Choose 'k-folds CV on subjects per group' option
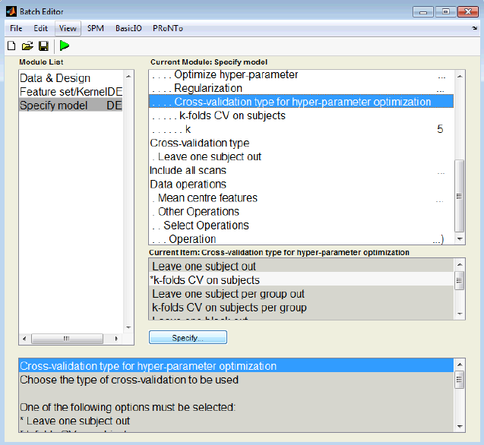The image size is (484, 445). [301, 308]
